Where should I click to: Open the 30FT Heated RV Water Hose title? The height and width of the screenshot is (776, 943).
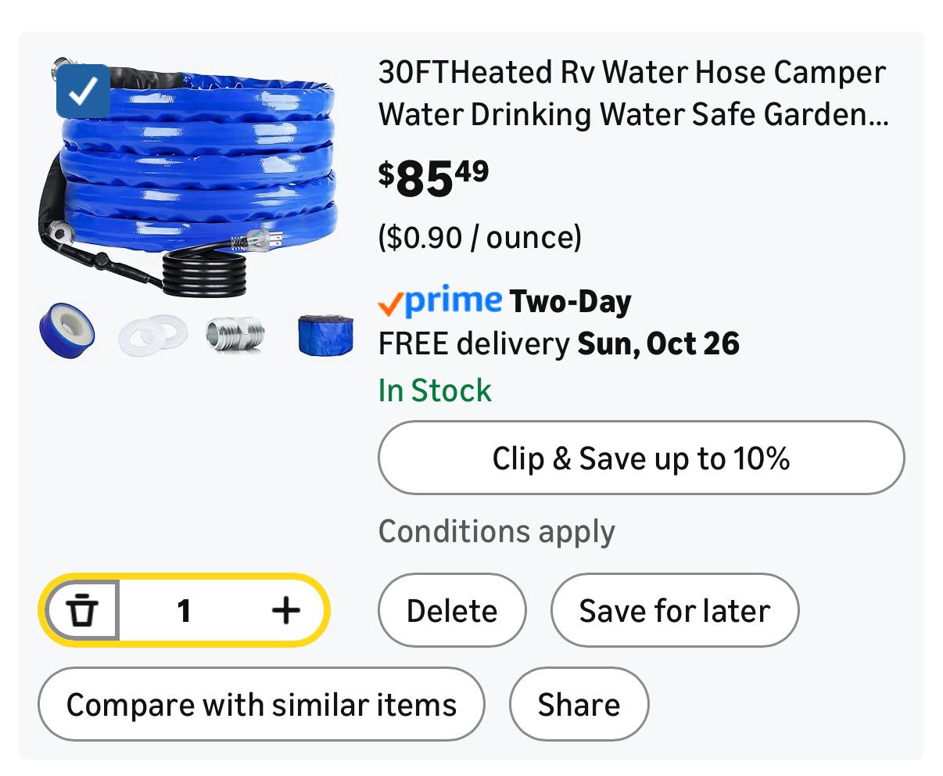(x=633, y=93)
